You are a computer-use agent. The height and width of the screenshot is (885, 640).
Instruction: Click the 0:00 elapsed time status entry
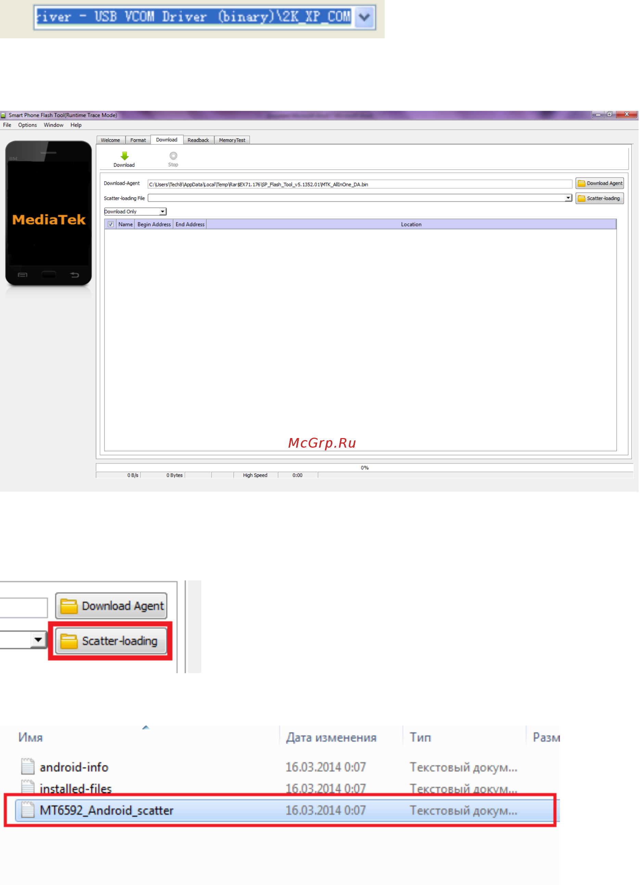297,475
